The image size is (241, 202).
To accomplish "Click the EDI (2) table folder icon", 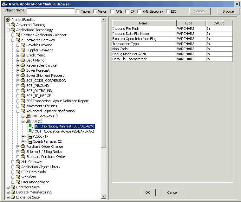I will 28,121.
